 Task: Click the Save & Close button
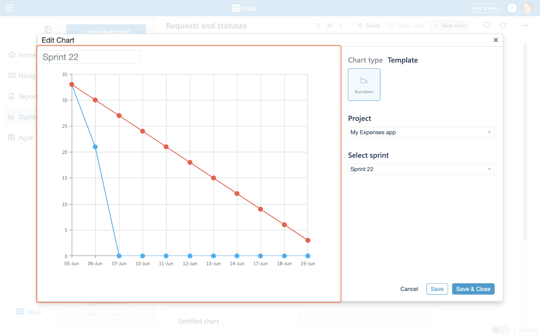(x=473, y=289)
